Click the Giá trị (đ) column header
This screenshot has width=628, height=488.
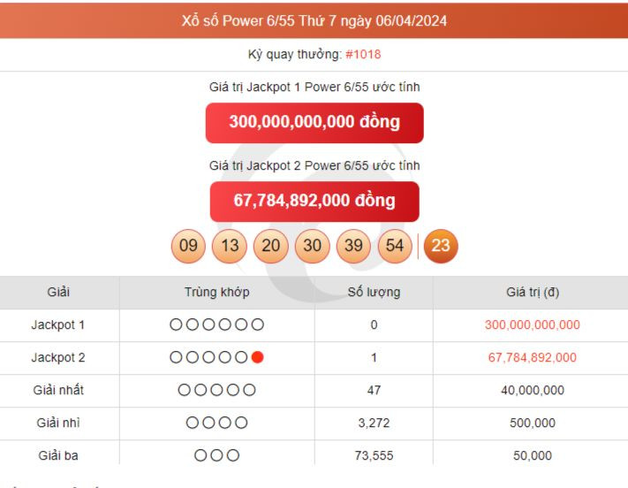(x=532, y=292)
